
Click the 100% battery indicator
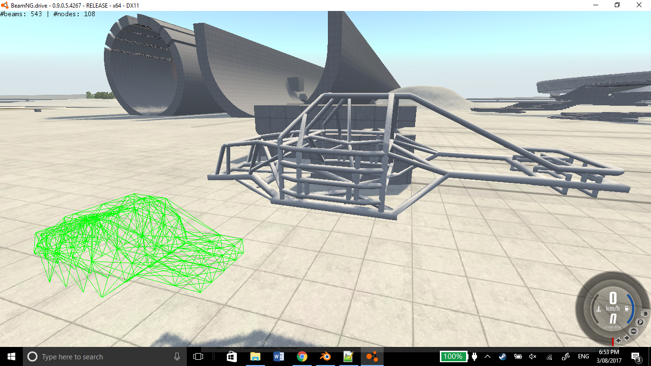click(453, 356)
